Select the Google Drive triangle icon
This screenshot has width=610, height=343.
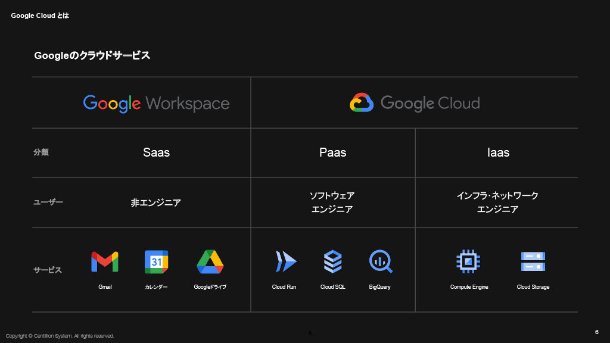(210, 261)
